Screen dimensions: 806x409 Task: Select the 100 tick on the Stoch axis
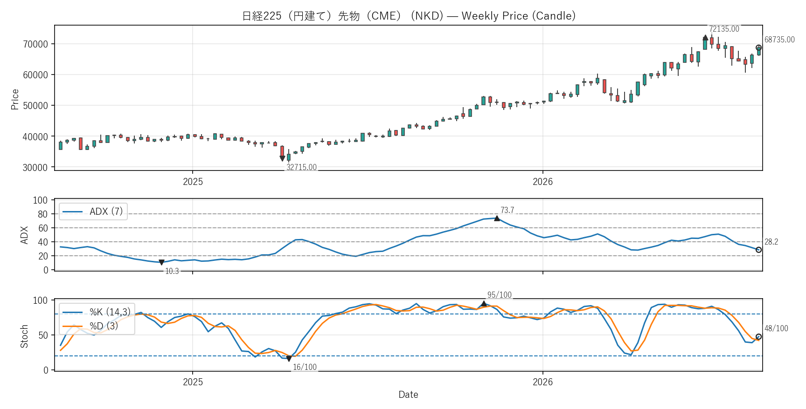click(41, 300)
